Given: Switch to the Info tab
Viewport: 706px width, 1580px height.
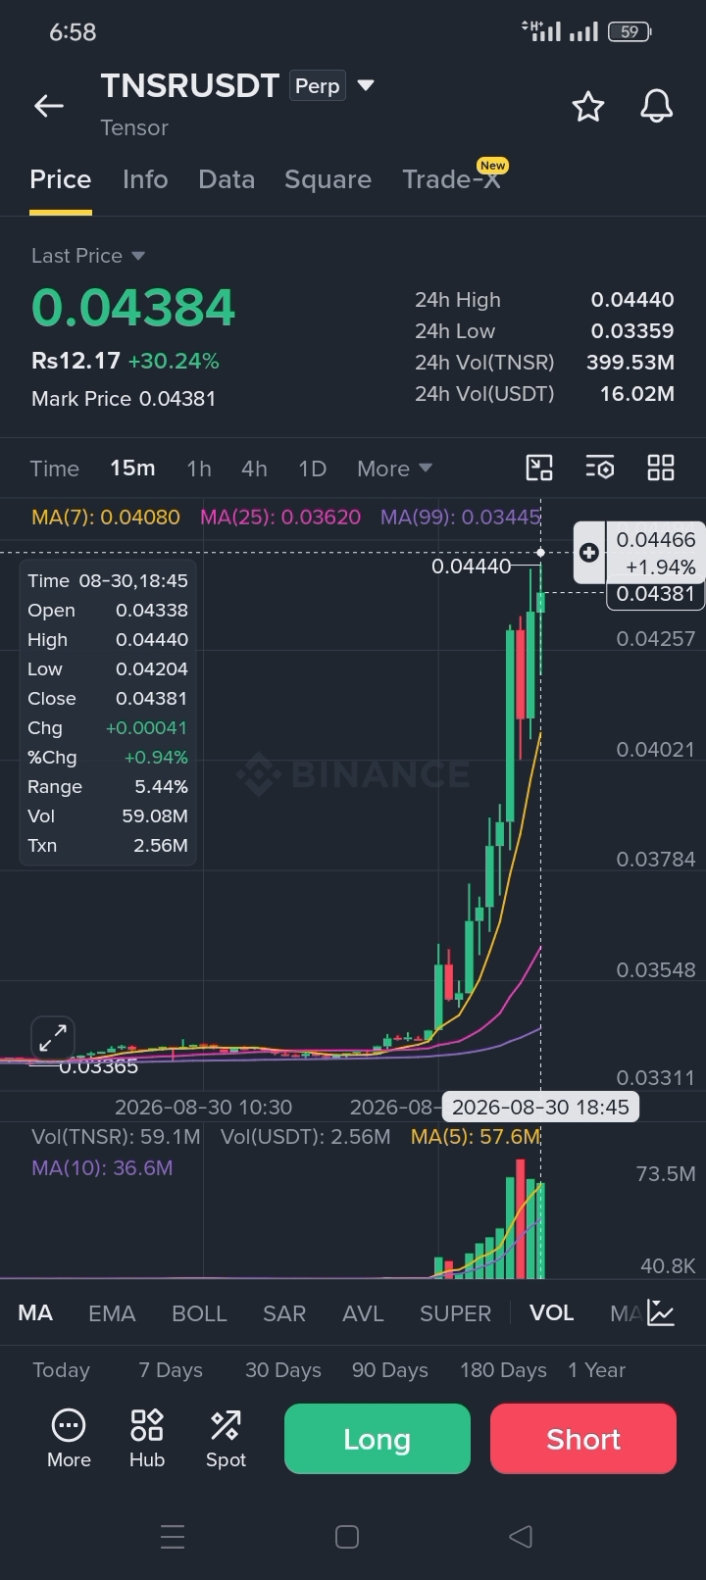Looking at the screenshot, I should (145, 179).
